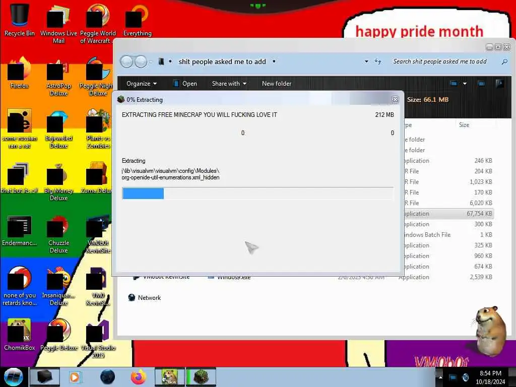Screen dimensions: 516x387
Task: Open Peggle World of Warcraft shortcut
Action: point(97,24)
